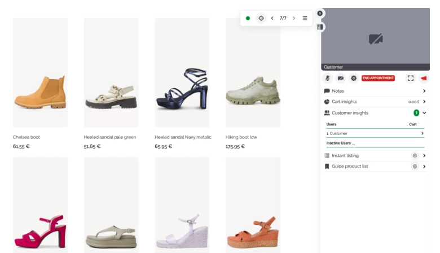440x253 pixels.
Task: Open the orange wedge sandal image
Action: point(253,205)
